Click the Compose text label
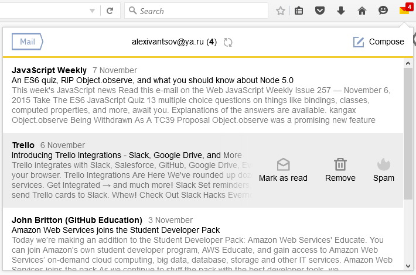The height and width of the screenshot is (275, 416). point(387,42)
